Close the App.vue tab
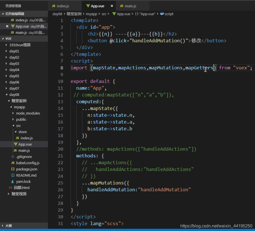 pos(112,6)
